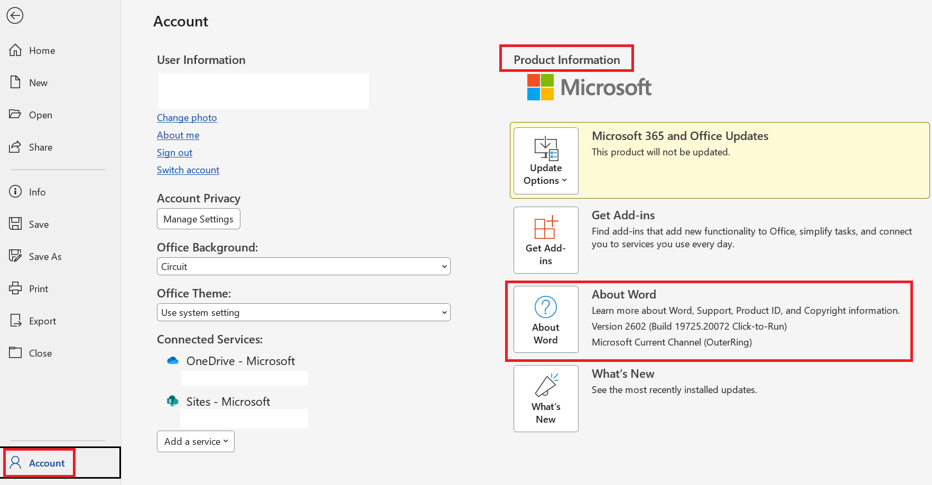932x485 pixels.
Task: Click the Open folder icon
Action: click(15, 114)
